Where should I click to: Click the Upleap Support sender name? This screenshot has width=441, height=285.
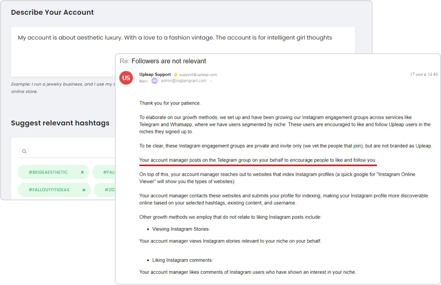(x=155, y=75)
